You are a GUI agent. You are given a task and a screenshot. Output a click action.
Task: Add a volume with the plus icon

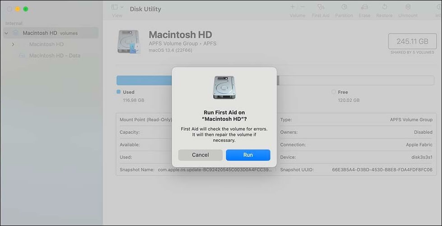point(293,7)
